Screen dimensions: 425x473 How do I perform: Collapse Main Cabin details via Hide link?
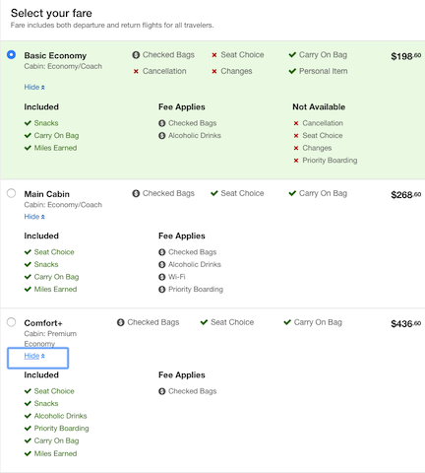pos(34,217)
